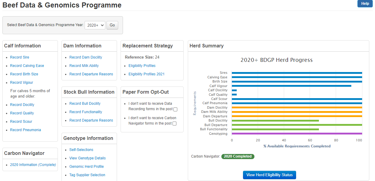Select Record Dam Docility link
Image resolution: width=375 pixels, height=181 pixels.
coord(85,57)
